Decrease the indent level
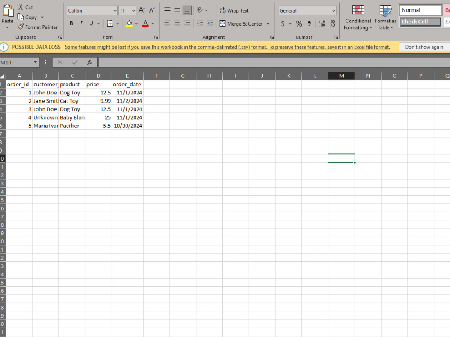Screen dimensions: 450x337 click(200, 23)
